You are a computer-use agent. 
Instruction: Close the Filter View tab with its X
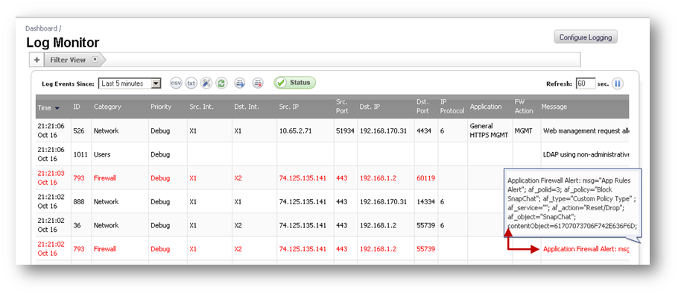(95, 60)
